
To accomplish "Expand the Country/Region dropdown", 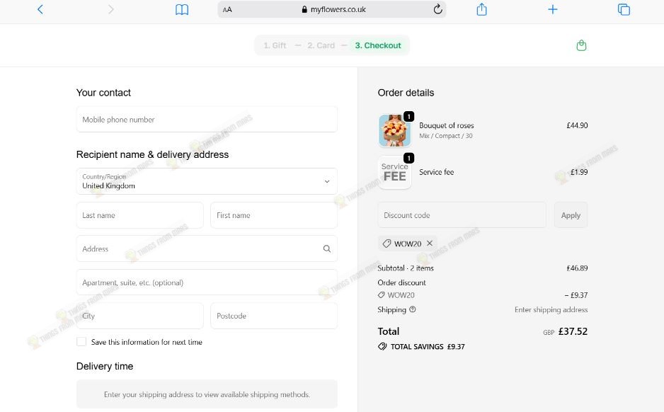I will pyautogui.click(x=207, y=181).
